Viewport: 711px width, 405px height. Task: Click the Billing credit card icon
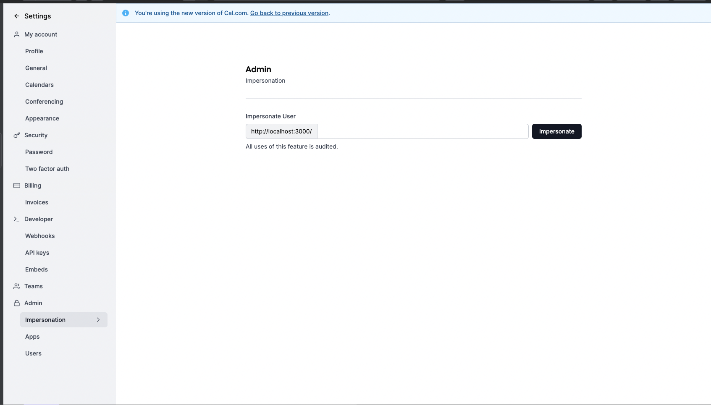click(x=17, y=186)
